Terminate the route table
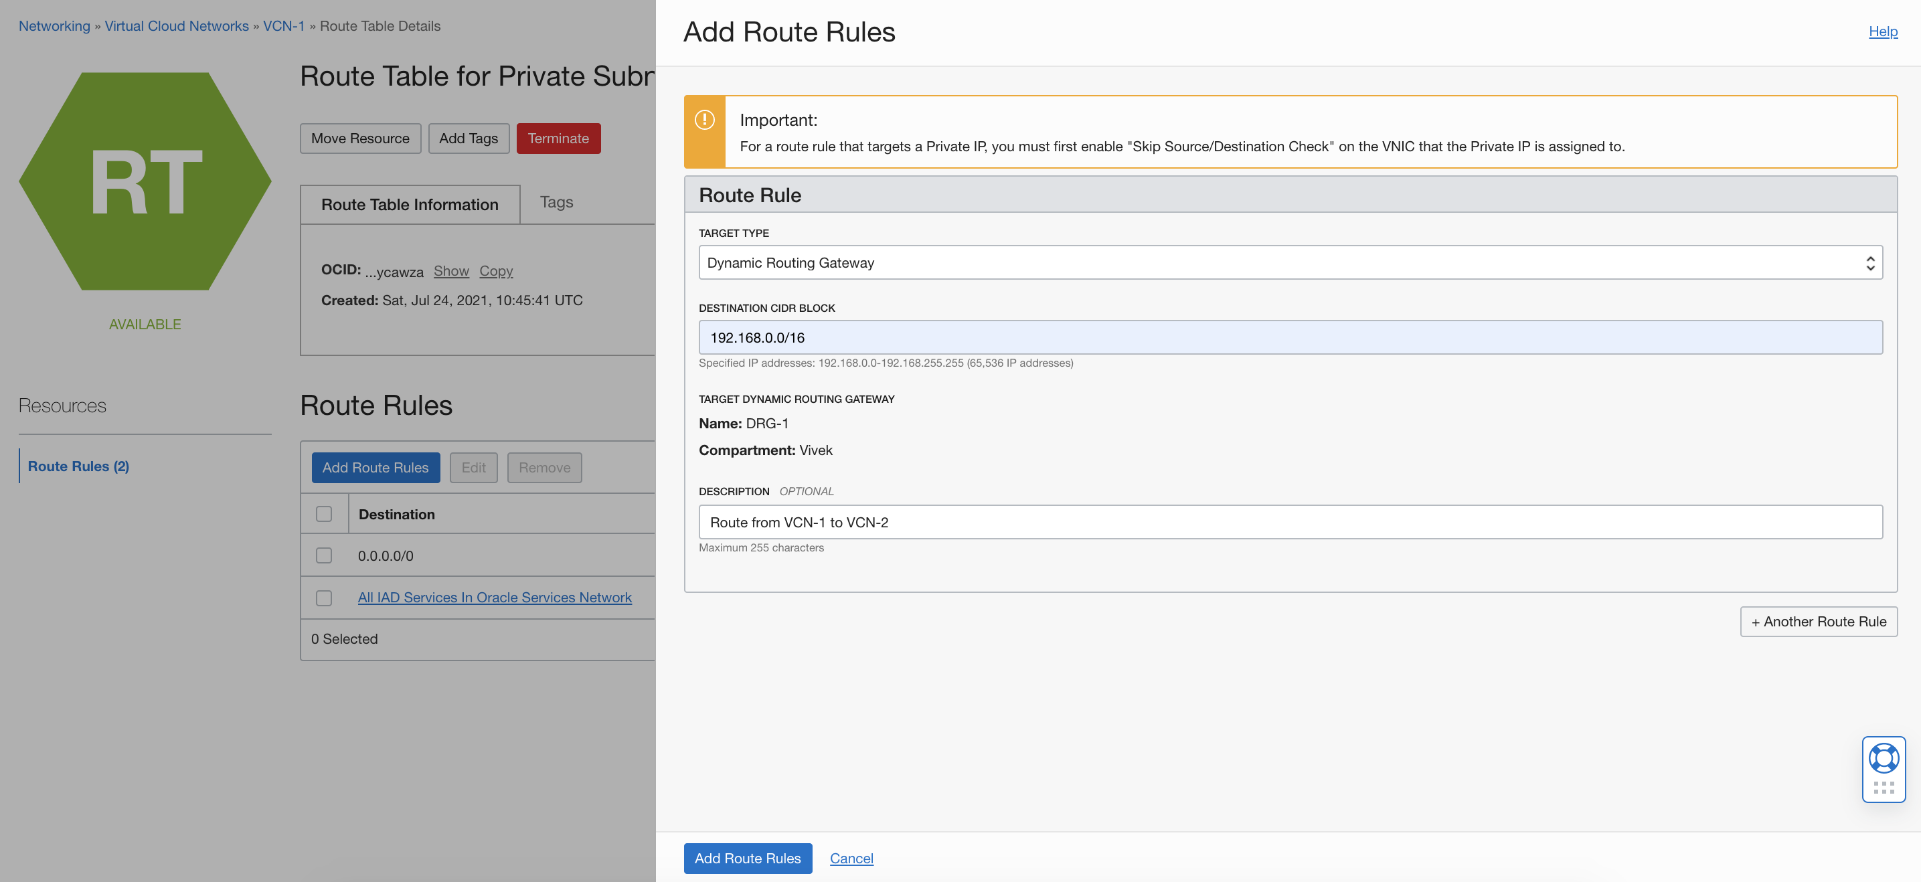 click(558, 138)
